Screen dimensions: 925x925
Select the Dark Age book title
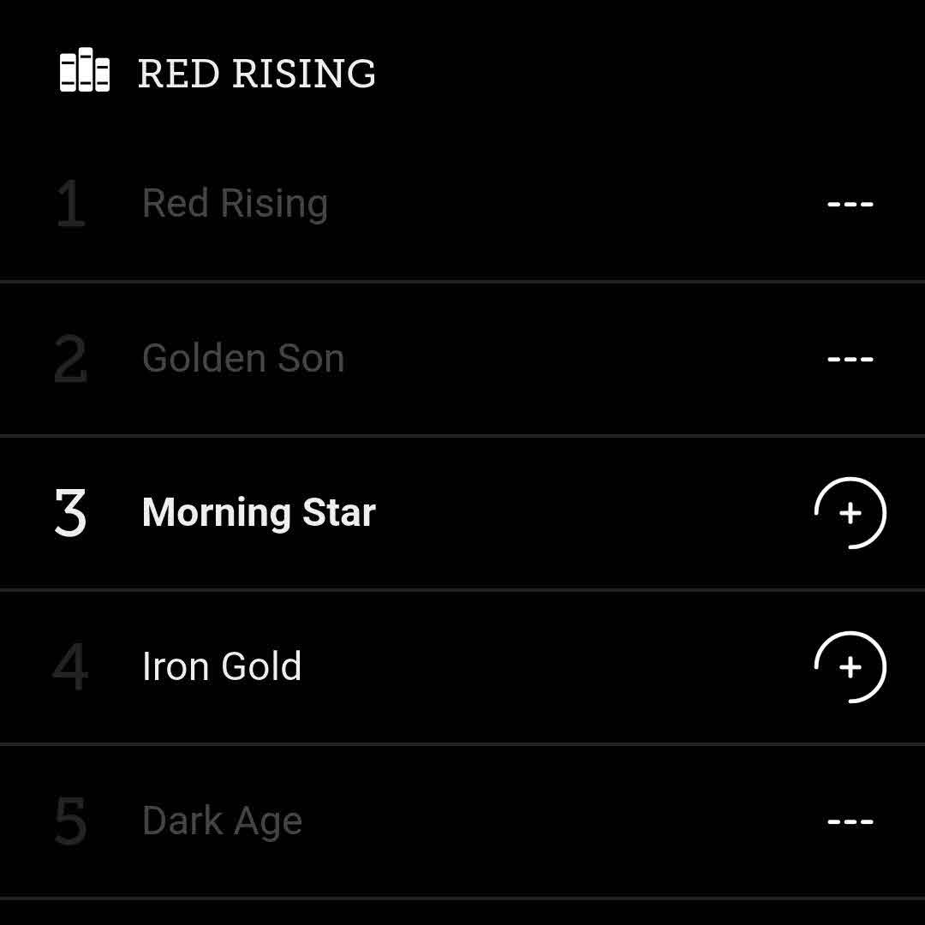point(222,821)
